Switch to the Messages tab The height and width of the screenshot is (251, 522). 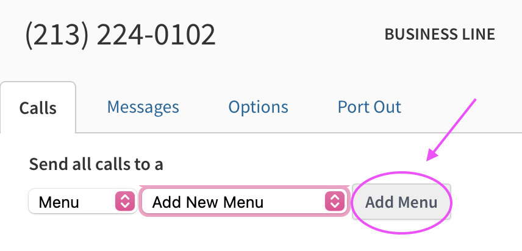pos(143,107)
